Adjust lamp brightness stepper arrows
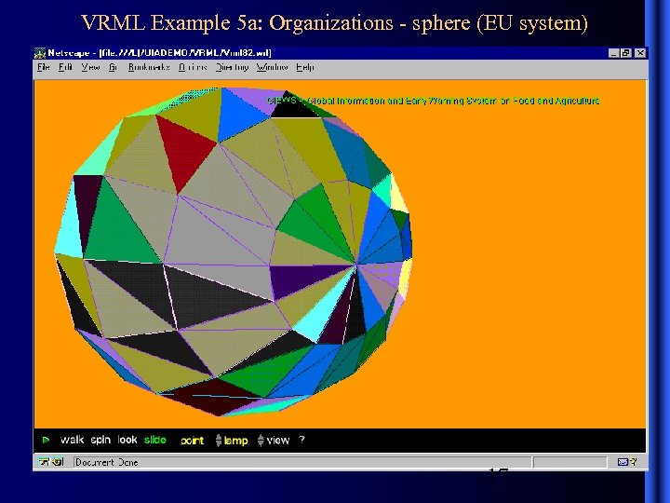The image size is (670, 503). point(219,440)
